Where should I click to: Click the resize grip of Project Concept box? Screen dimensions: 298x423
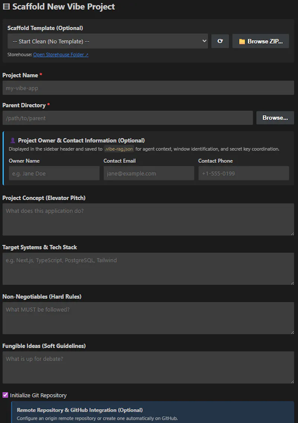292,234
